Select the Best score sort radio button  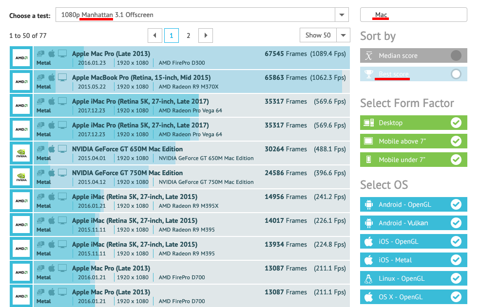point(456,74)
